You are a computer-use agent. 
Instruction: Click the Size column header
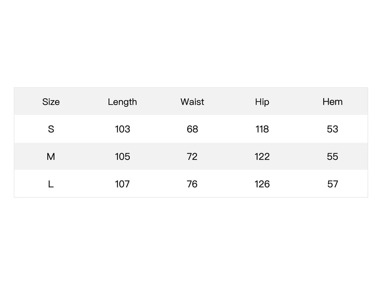(51, 102)
